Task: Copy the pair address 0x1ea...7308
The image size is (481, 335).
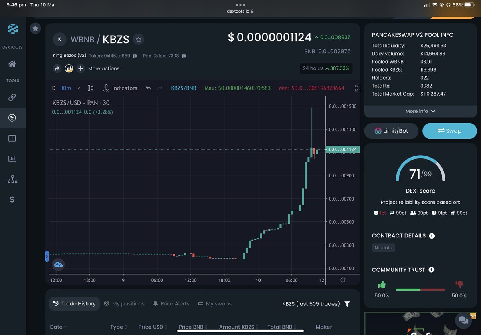Action: 184,56
